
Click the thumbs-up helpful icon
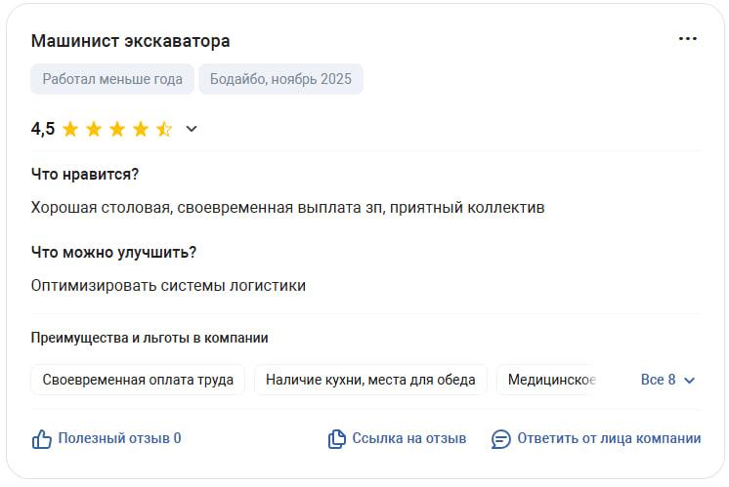[42, 439]
